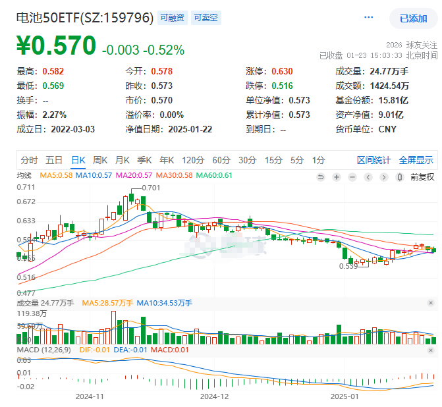Click the MA5:0.58 legend label
The height and width of the screenshot is (407, 442).
coord(56,175)
